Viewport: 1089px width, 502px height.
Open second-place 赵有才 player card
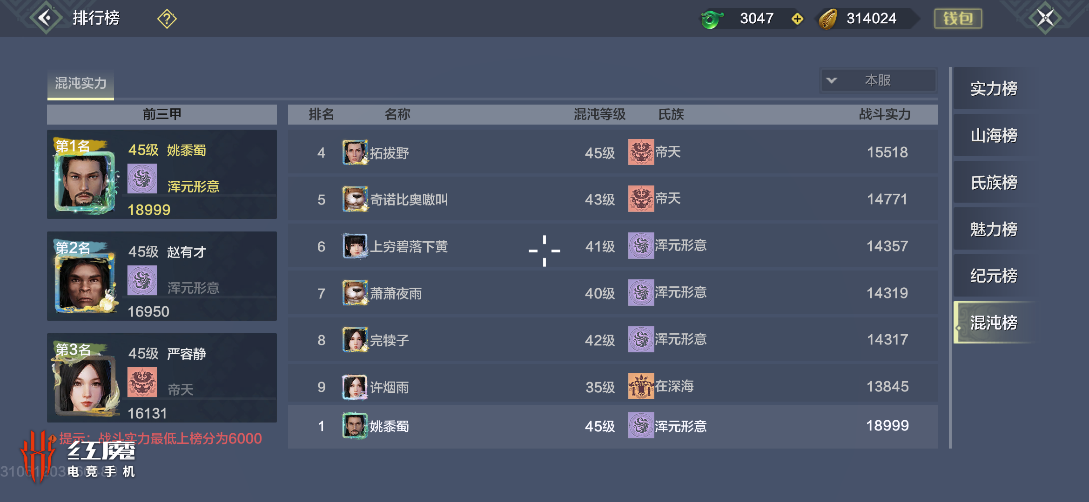click(162, 276)
